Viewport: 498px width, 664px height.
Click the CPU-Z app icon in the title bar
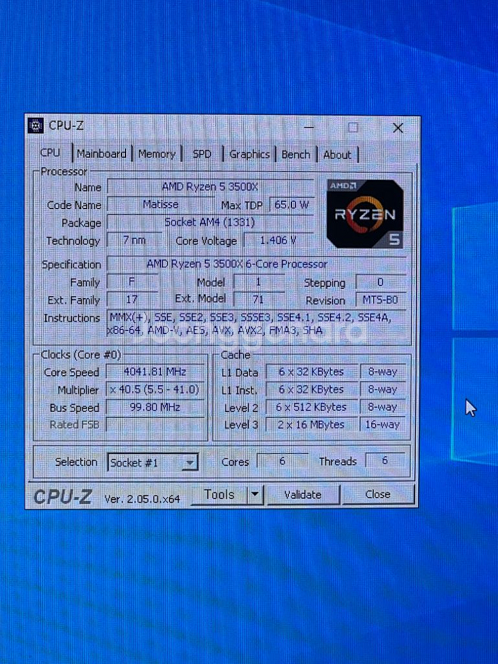(36, 125)
